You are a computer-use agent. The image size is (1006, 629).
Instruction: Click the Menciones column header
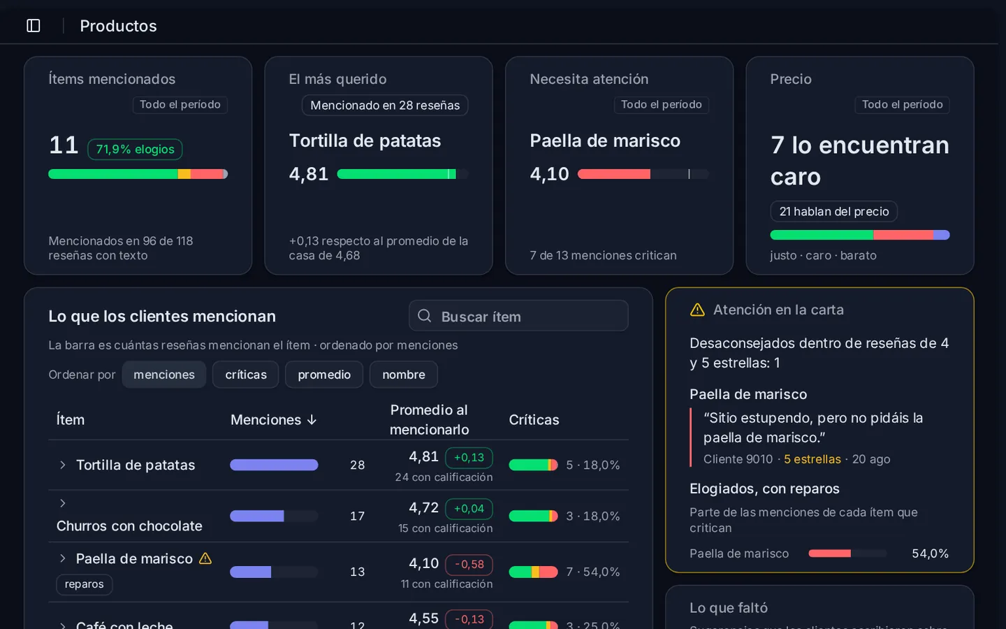coord(274,420)
